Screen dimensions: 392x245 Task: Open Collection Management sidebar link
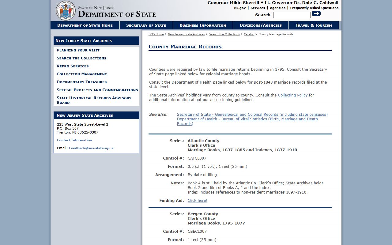(82, 74)
